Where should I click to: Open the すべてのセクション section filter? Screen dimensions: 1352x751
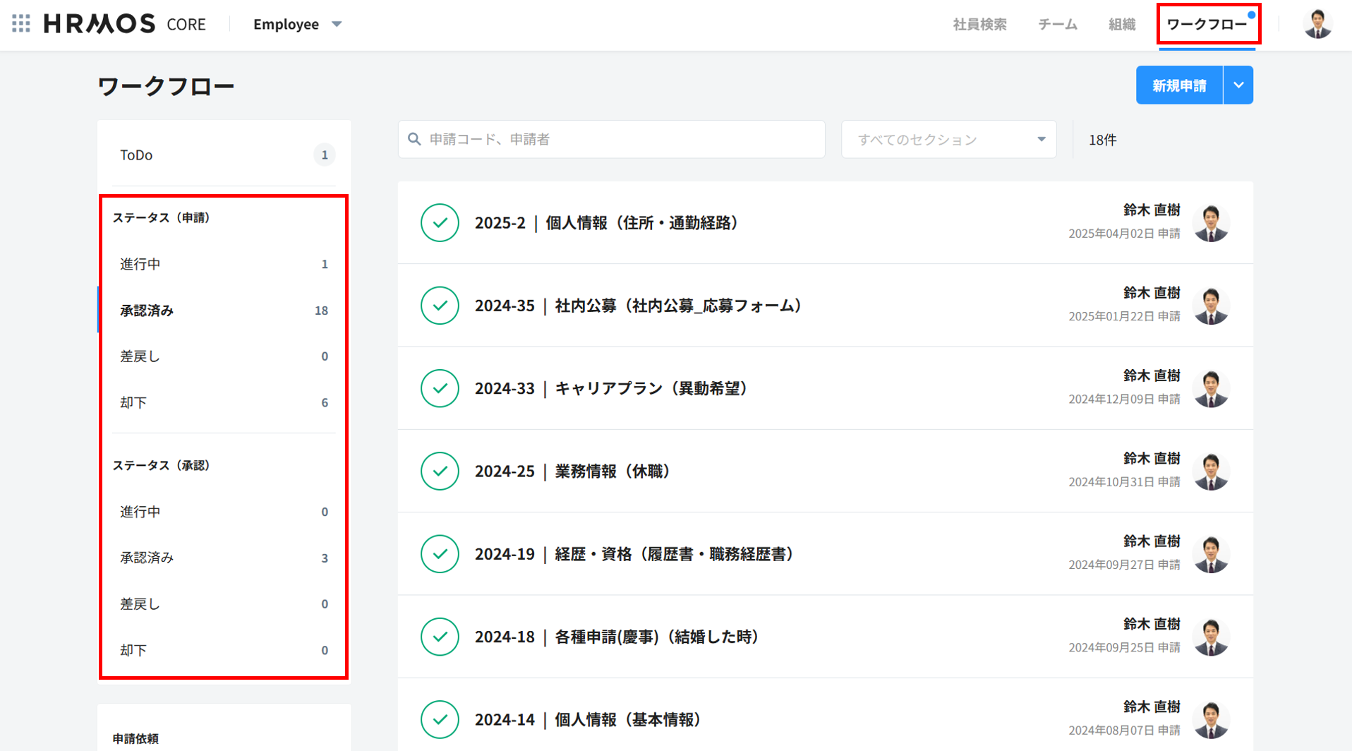tap(948, 140)
